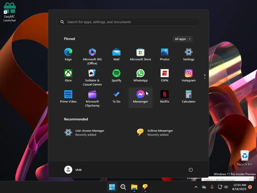Image resolution: width=257 pixels, height=193 pixels.
Task: Launch Netflix
Action: click(x=165, y=97)
